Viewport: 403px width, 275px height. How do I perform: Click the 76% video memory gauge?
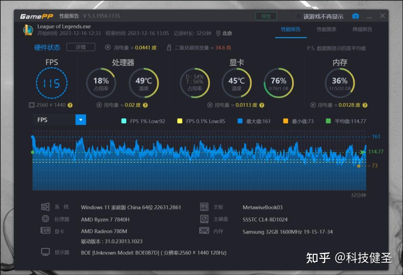[279, 83]
